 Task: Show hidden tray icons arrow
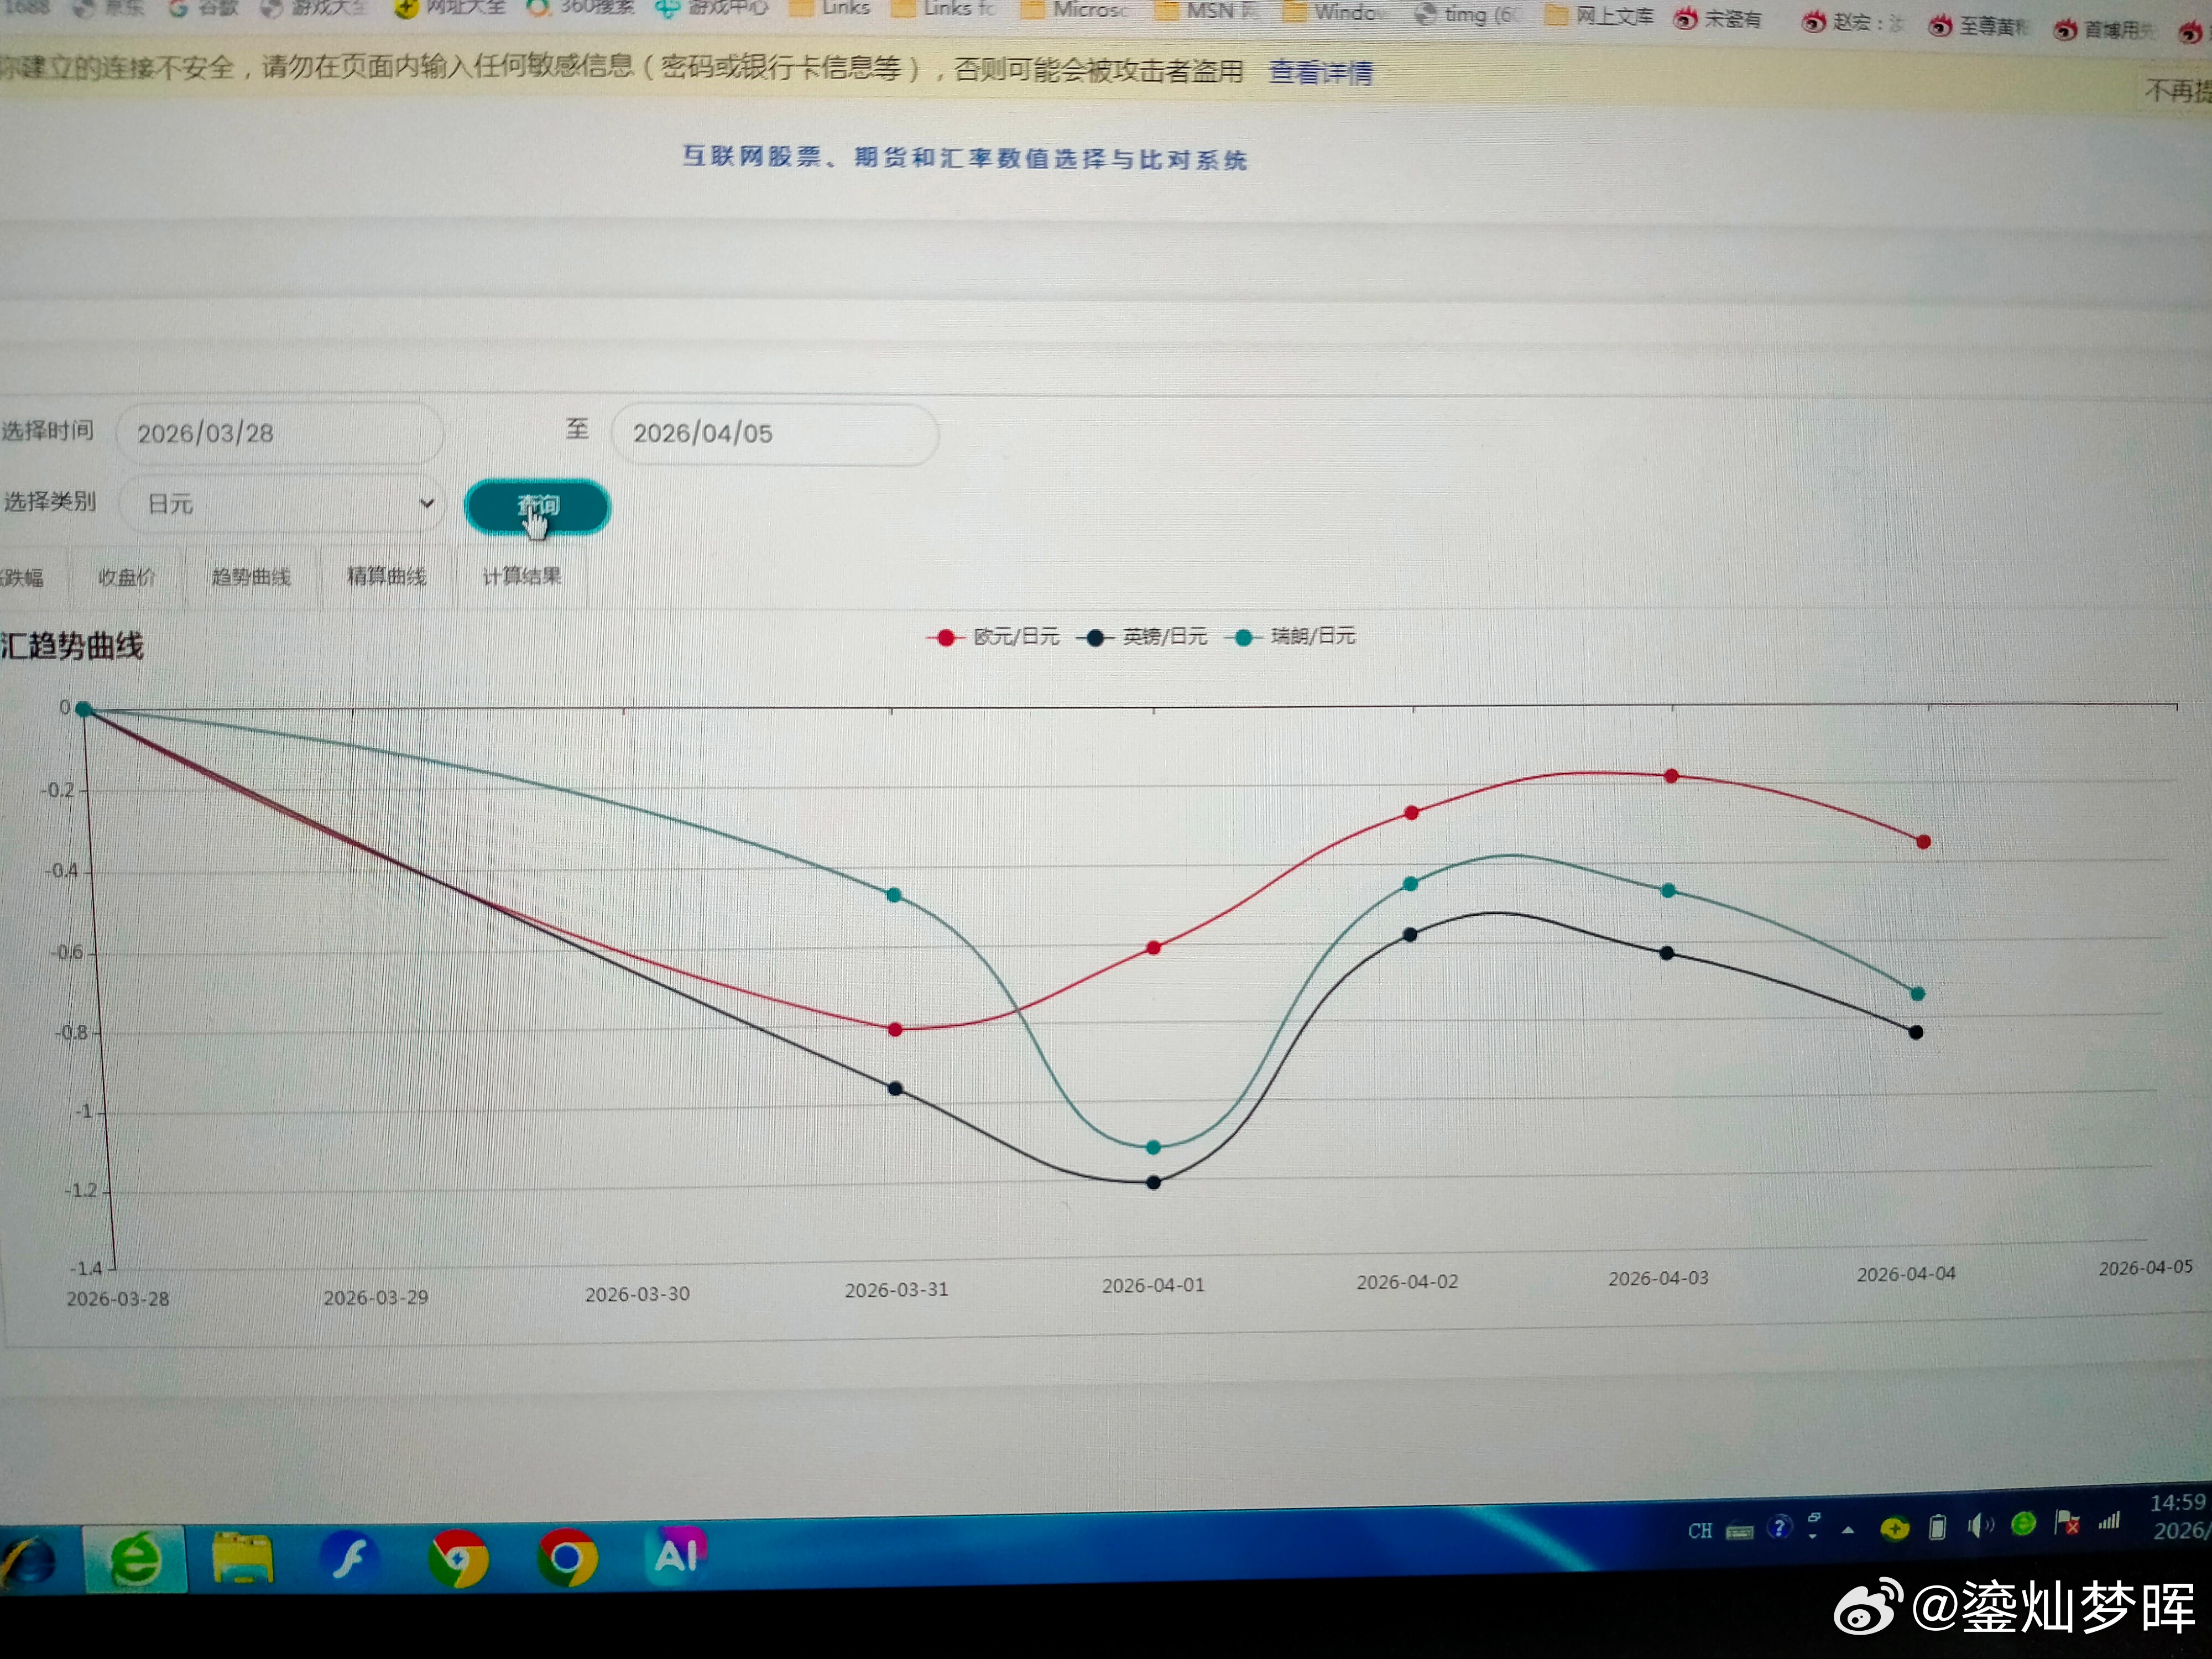tap(1848, 1530)
